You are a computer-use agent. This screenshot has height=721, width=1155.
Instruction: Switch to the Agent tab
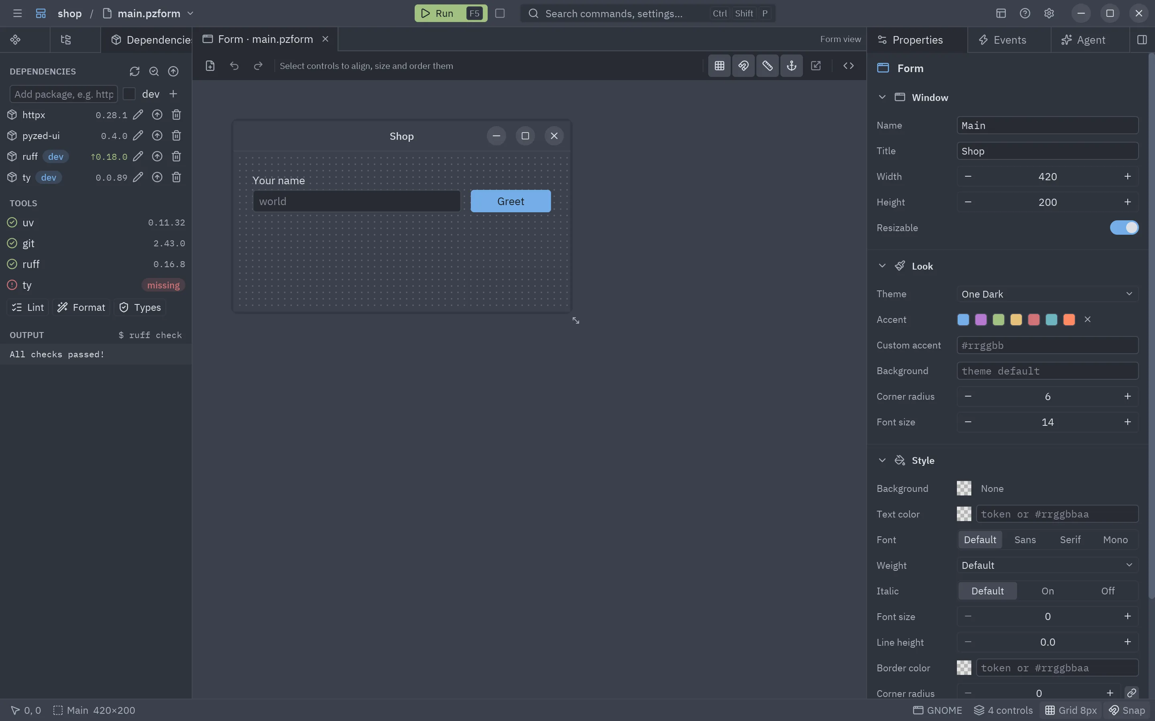pyautogui.click(x=1090, y=40)
